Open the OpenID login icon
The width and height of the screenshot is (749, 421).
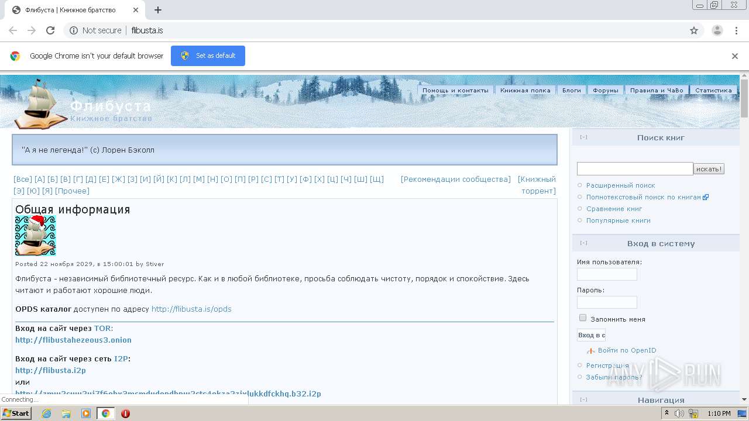[x=591, y=351]
